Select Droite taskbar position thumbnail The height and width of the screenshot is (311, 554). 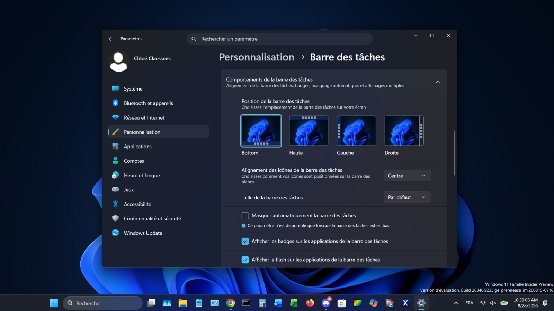pos(404,131)
